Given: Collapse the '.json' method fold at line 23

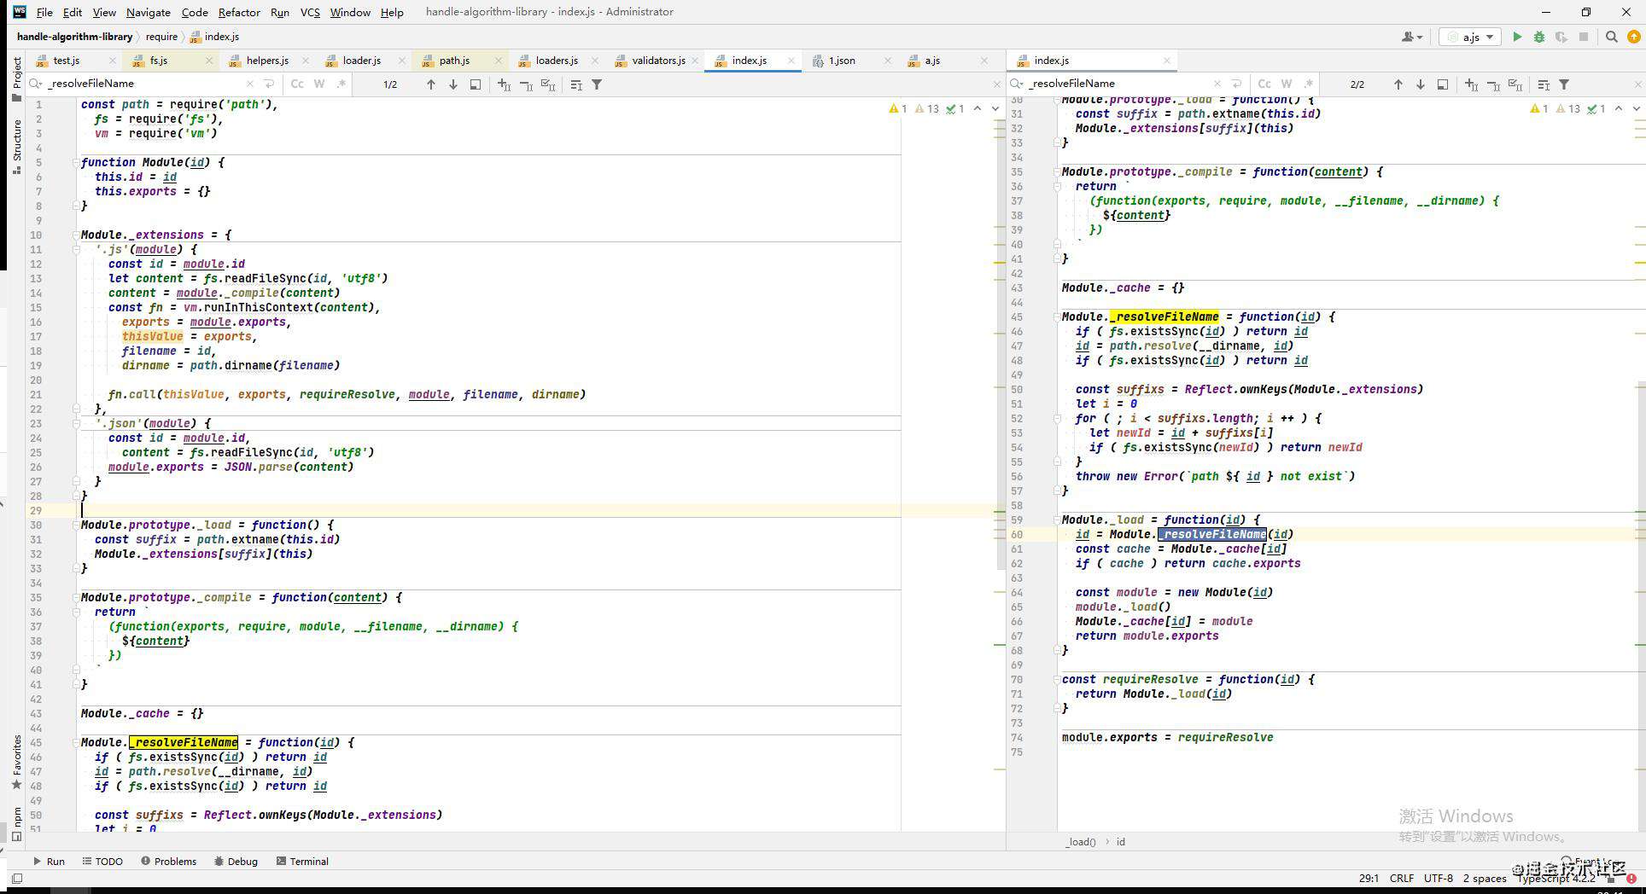Looking at the screenshot, I should (75, 423).
